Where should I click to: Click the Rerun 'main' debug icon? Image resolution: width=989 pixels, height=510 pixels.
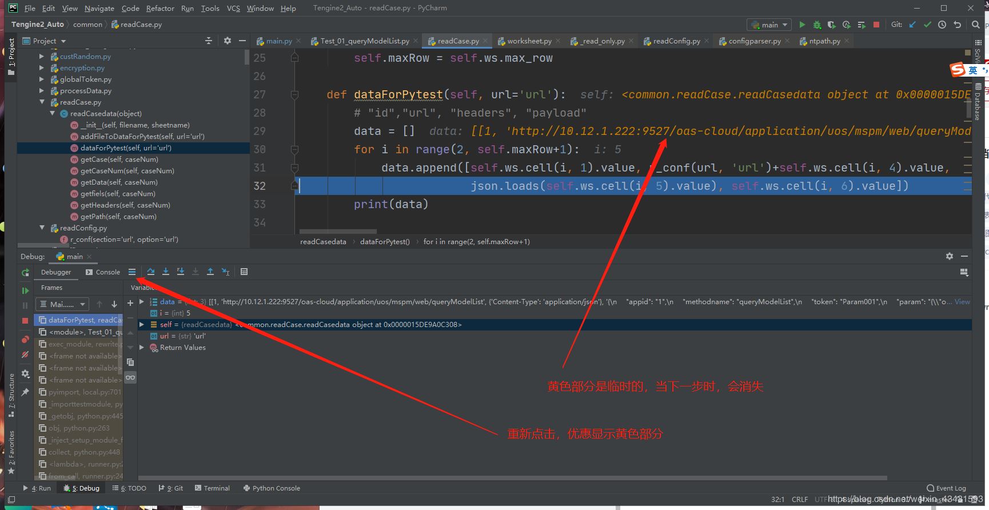25,273
